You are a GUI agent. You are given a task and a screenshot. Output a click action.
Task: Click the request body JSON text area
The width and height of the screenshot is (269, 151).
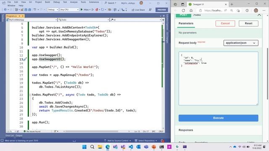tap(218, 78)
